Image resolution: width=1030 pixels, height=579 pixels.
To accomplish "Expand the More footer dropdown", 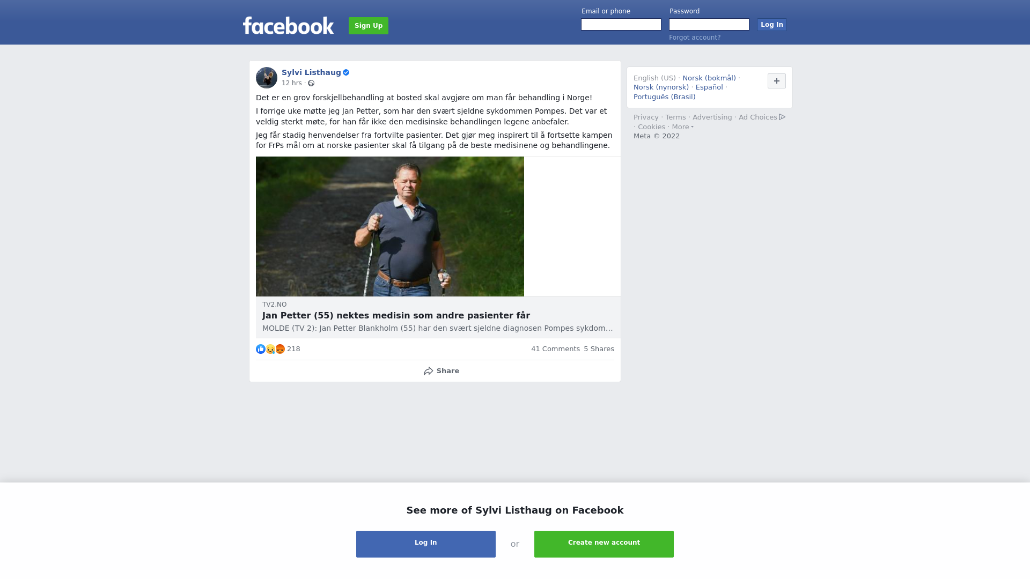I will pyautogui.click(x=682, y=127).
